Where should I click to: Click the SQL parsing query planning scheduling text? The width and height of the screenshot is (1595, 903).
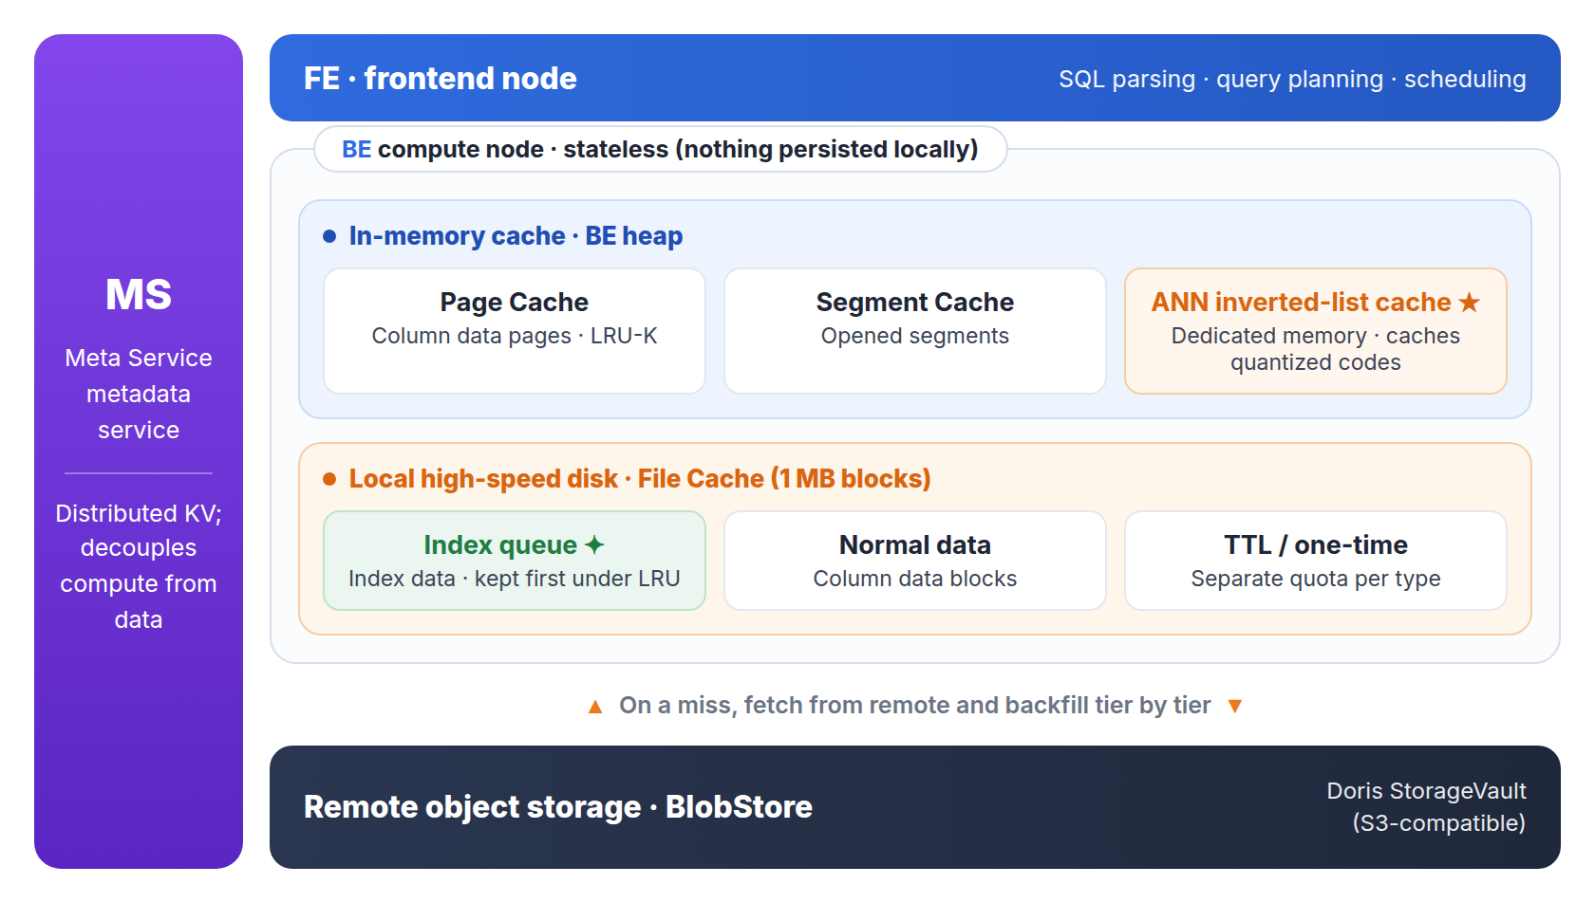click(x=1292, y=80)
